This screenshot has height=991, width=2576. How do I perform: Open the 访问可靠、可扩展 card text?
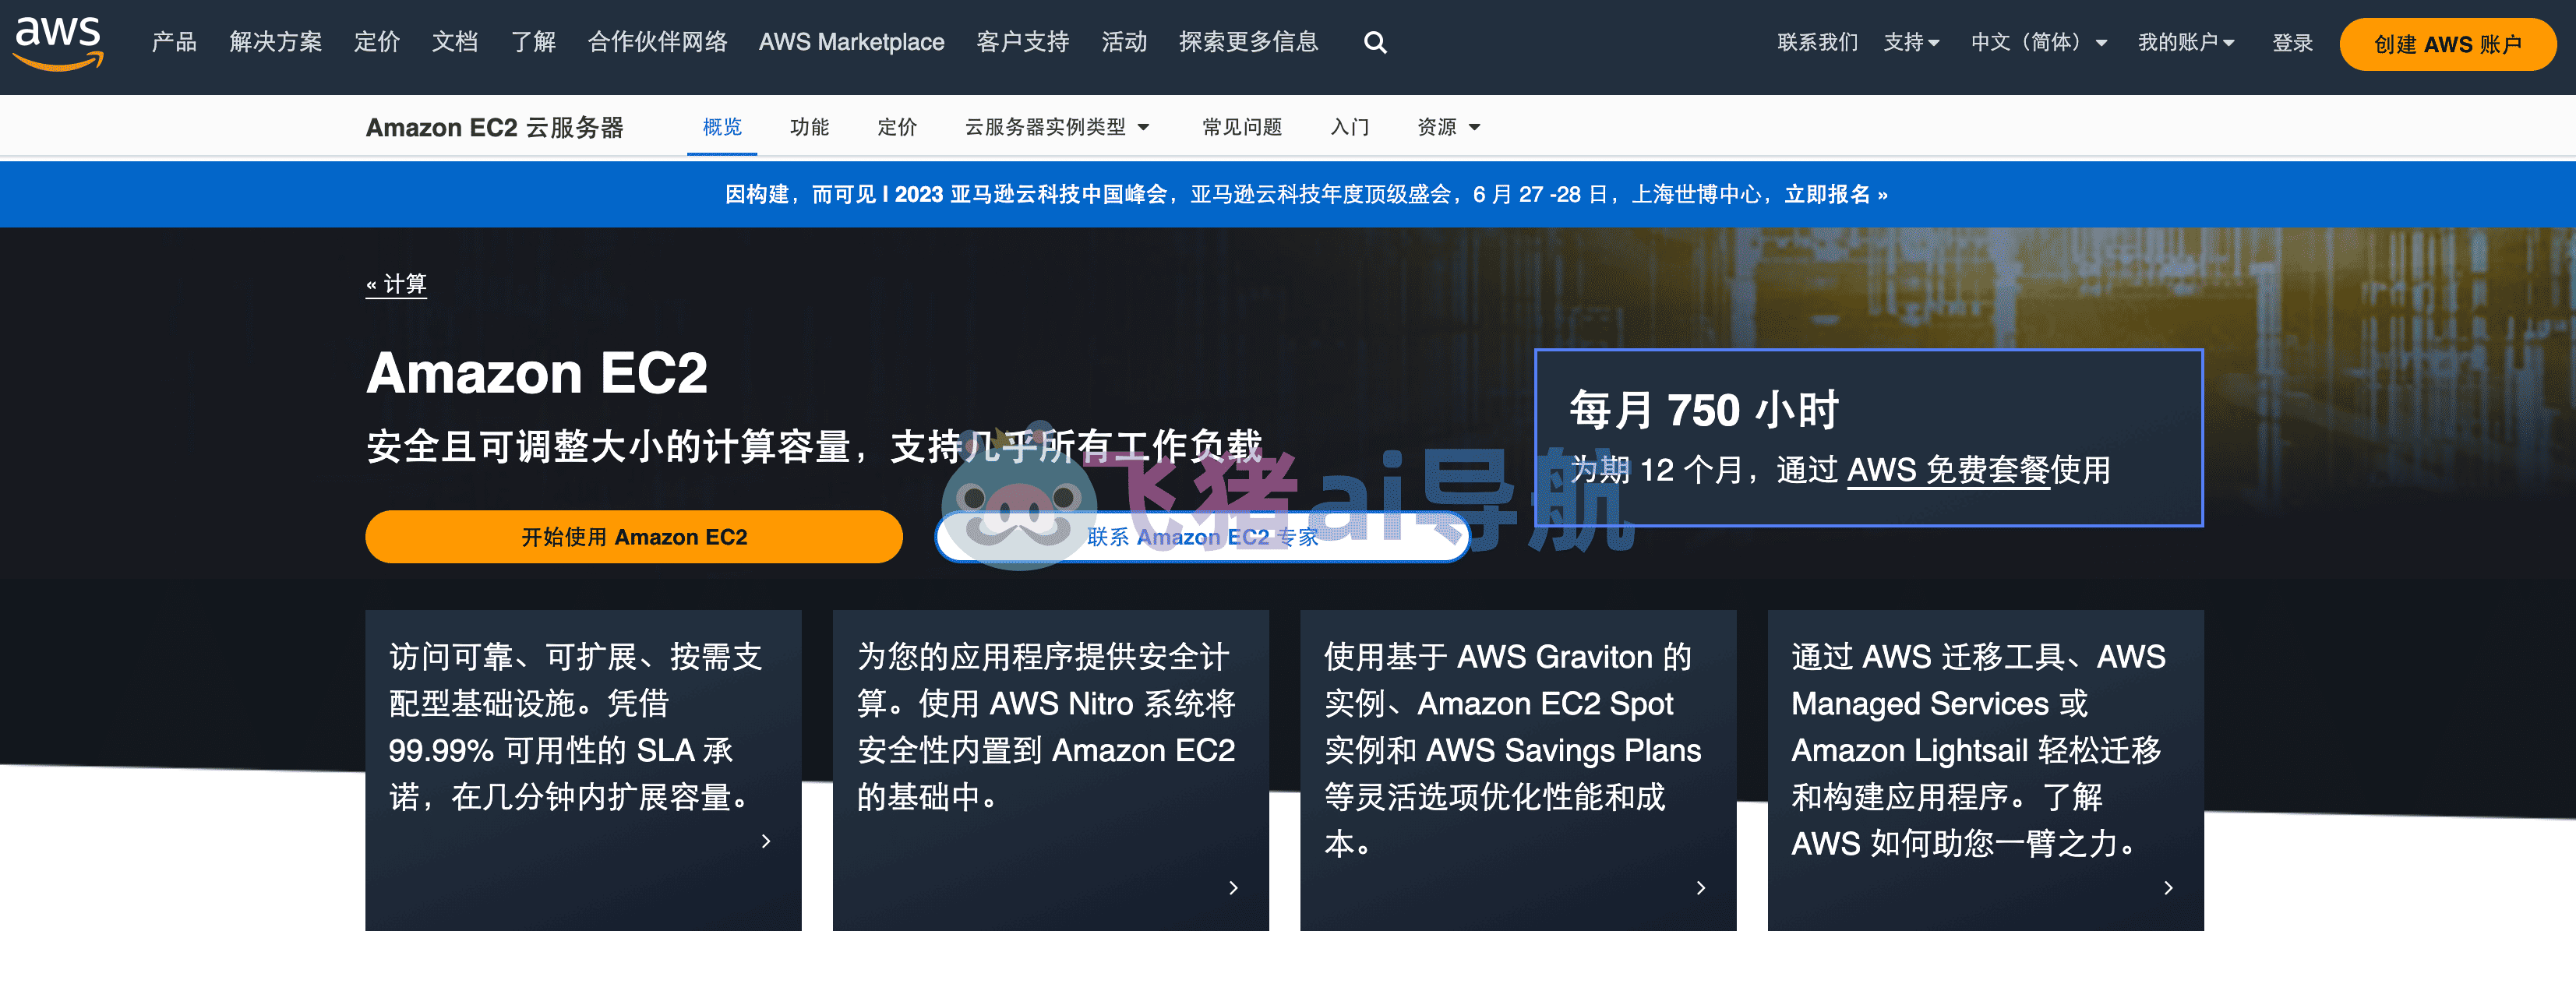575,727
